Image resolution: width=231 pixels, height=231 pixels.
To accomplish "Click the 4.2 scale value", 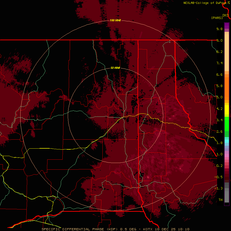I will pyautogui.click(x=219, y=109).
